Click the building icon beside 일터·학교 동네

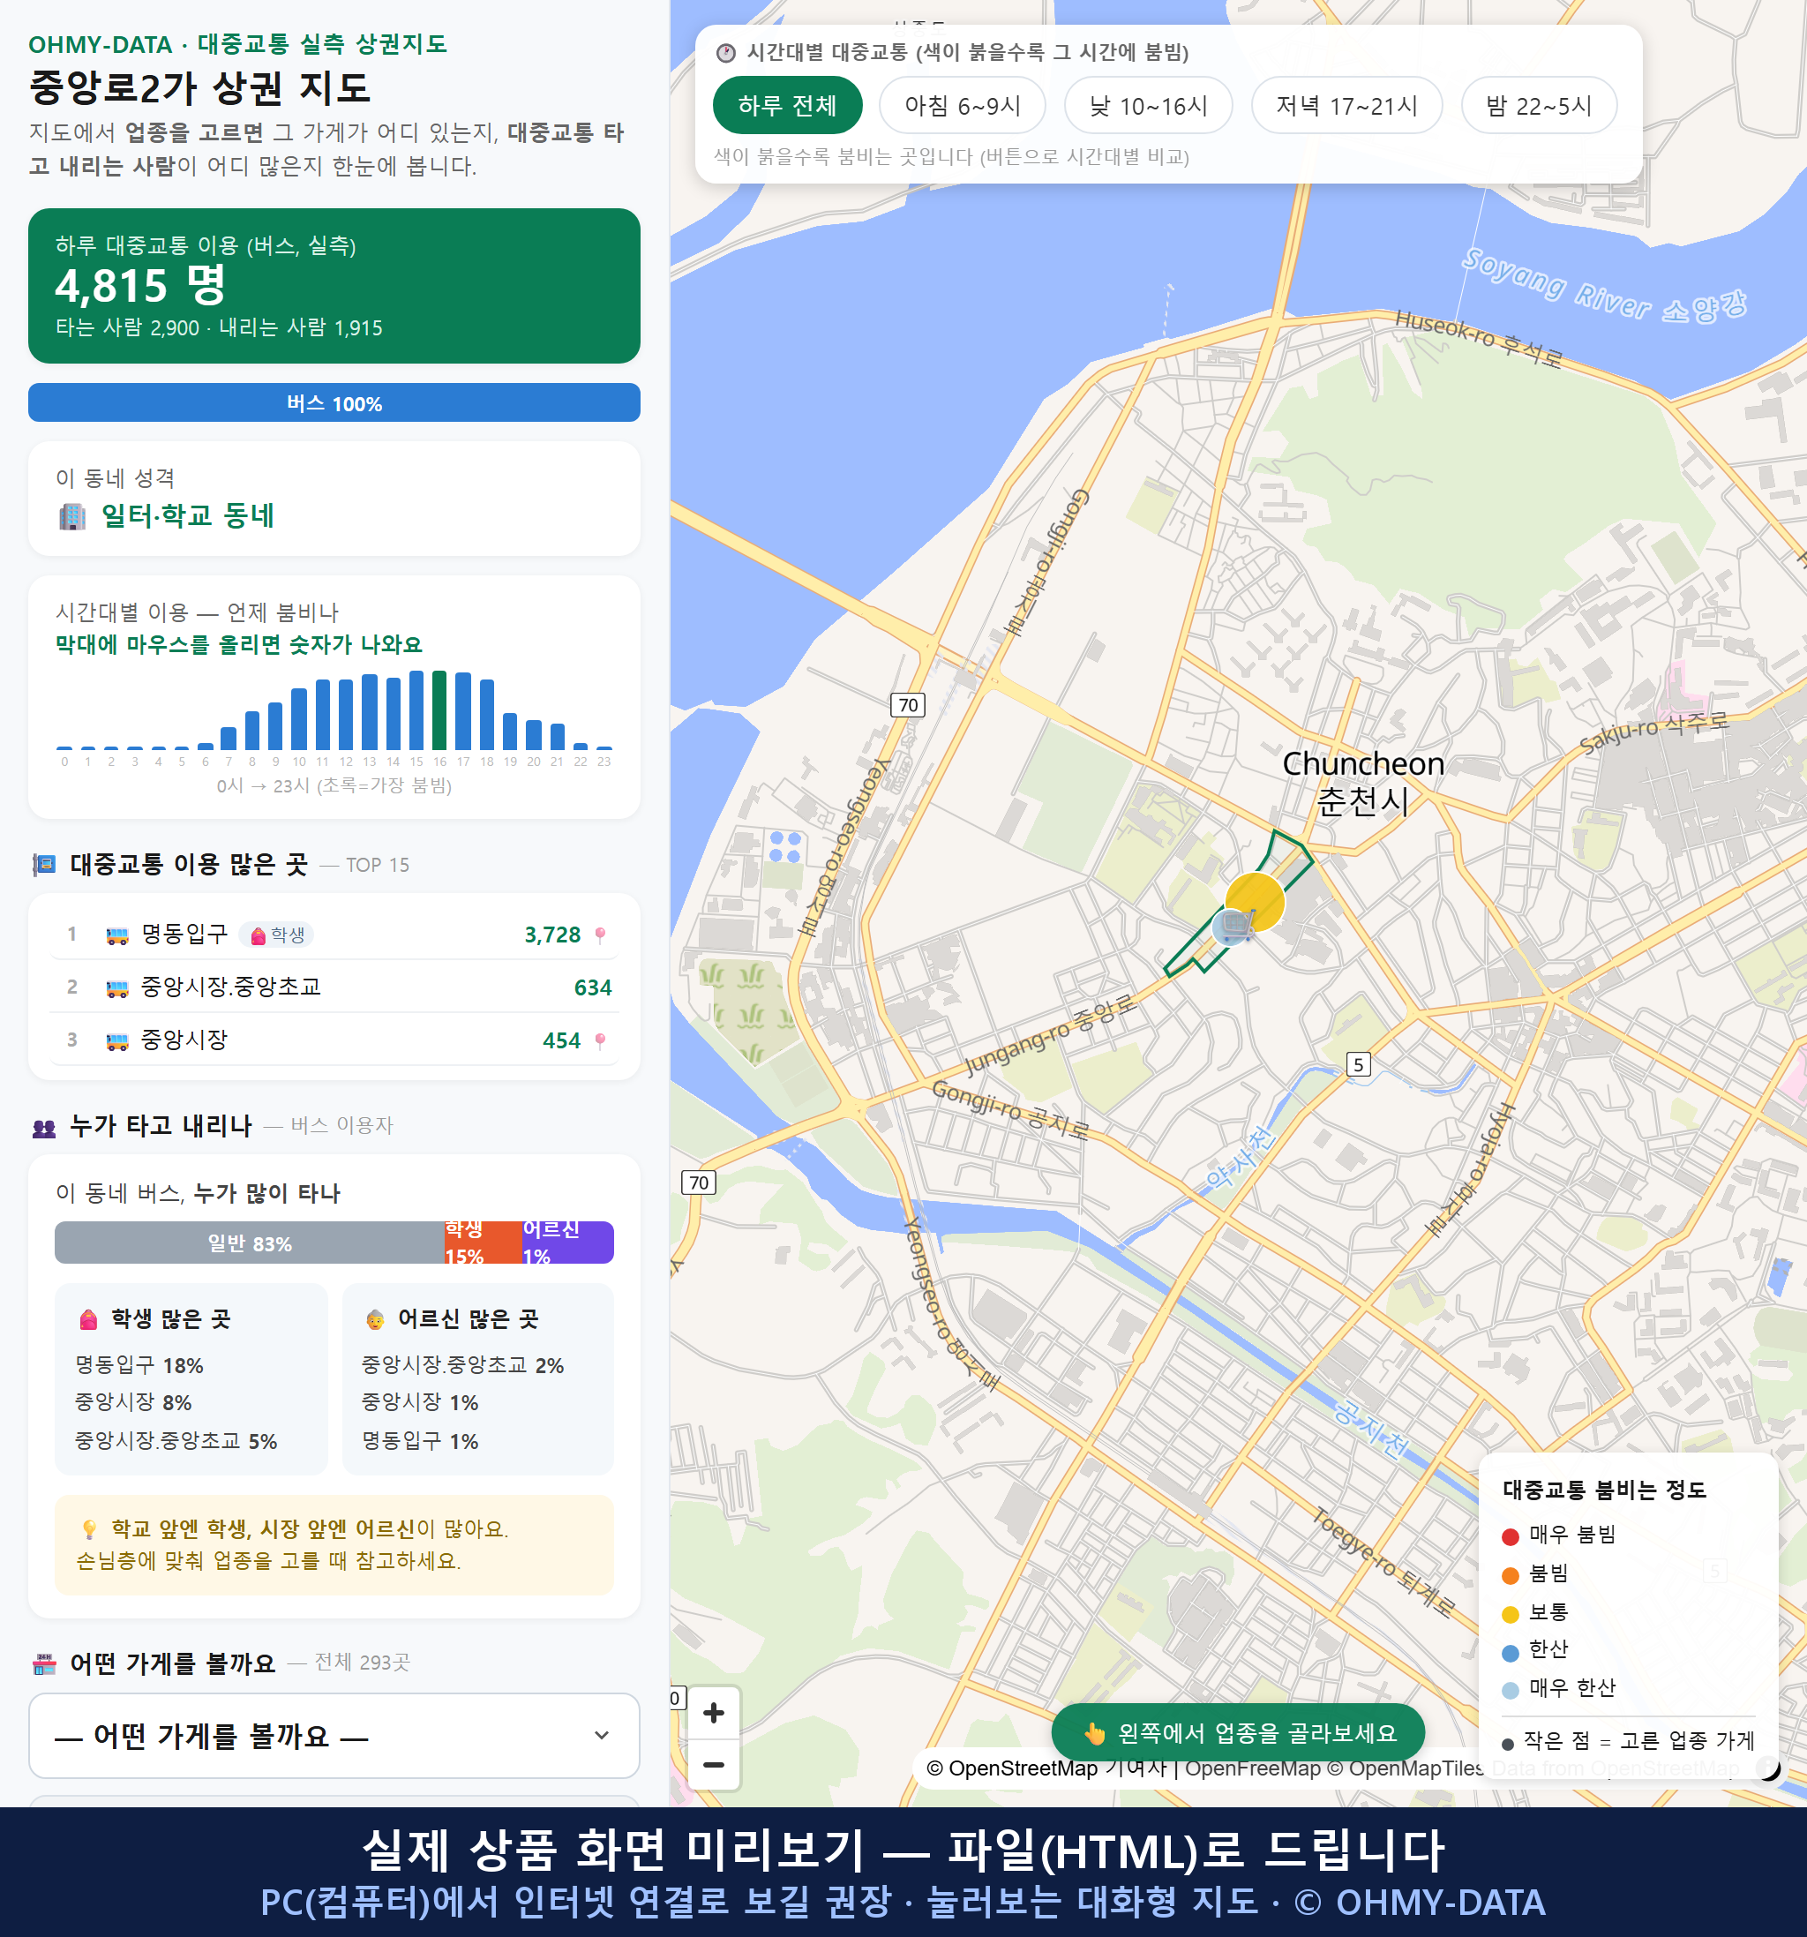tap(72, 516)
